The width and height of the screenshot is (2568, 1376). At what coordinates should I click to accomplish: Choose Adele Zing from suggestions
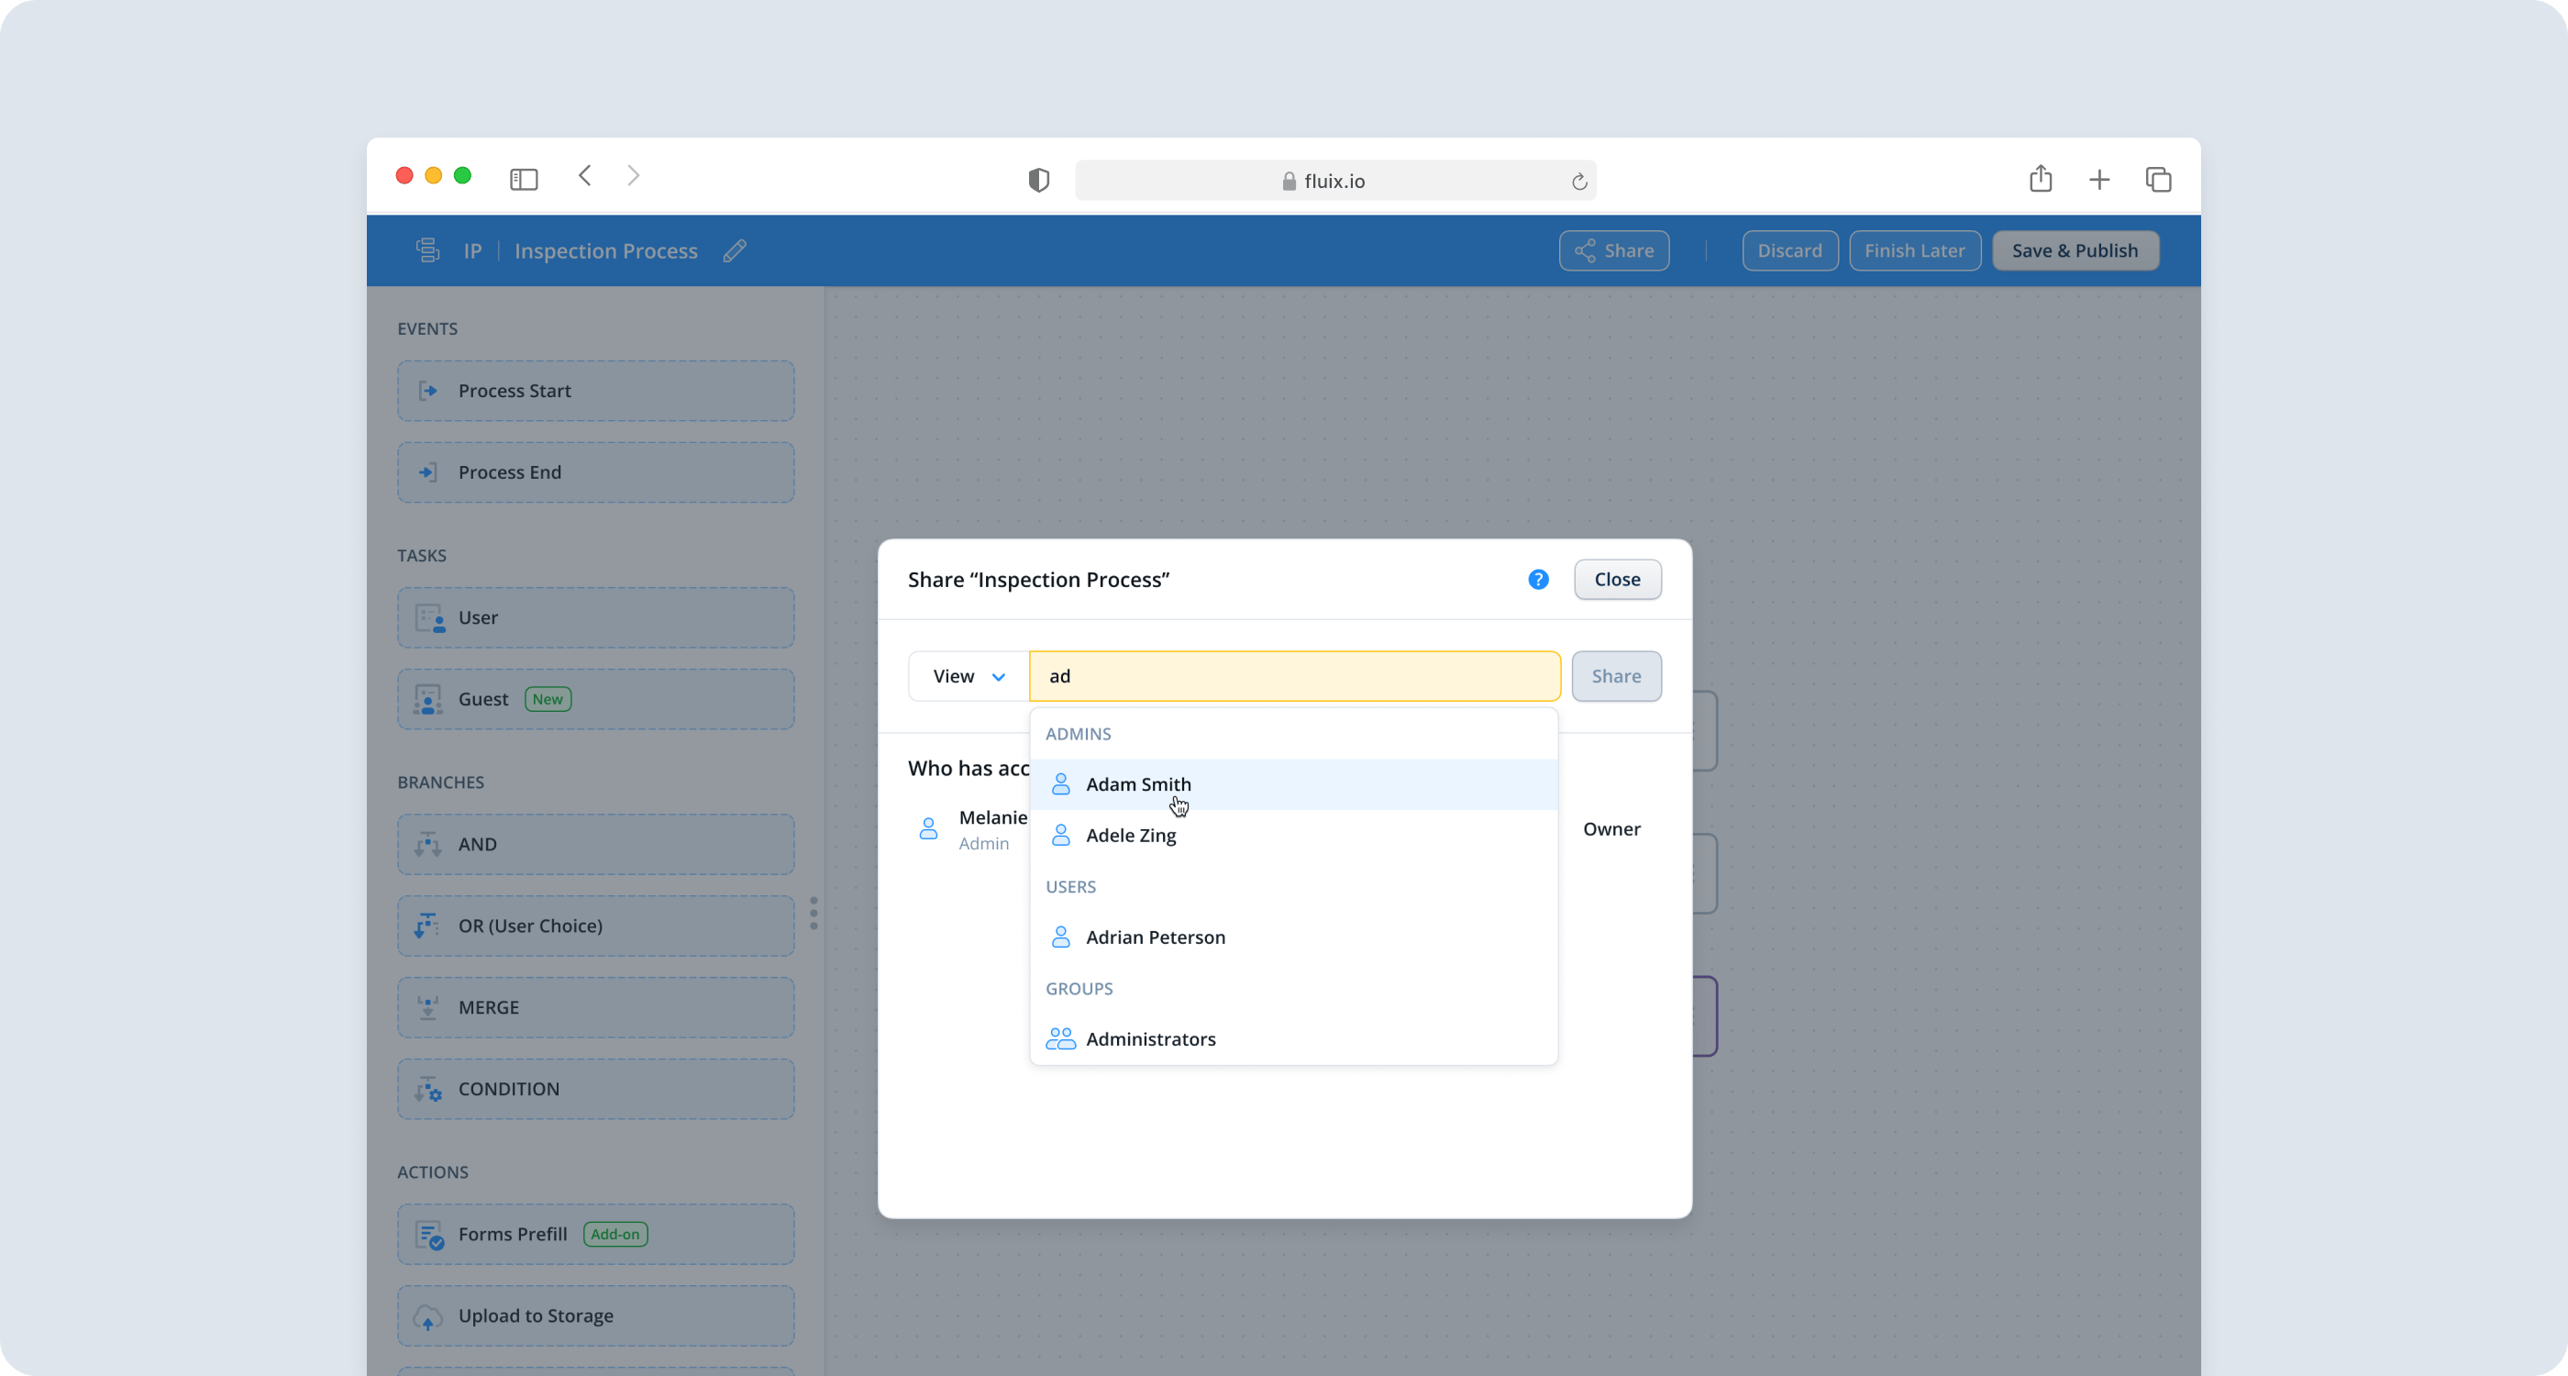[1131, 836]
